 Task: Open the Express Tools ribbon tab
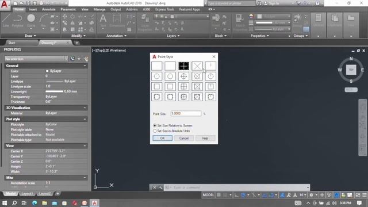(x=164, y=9)
